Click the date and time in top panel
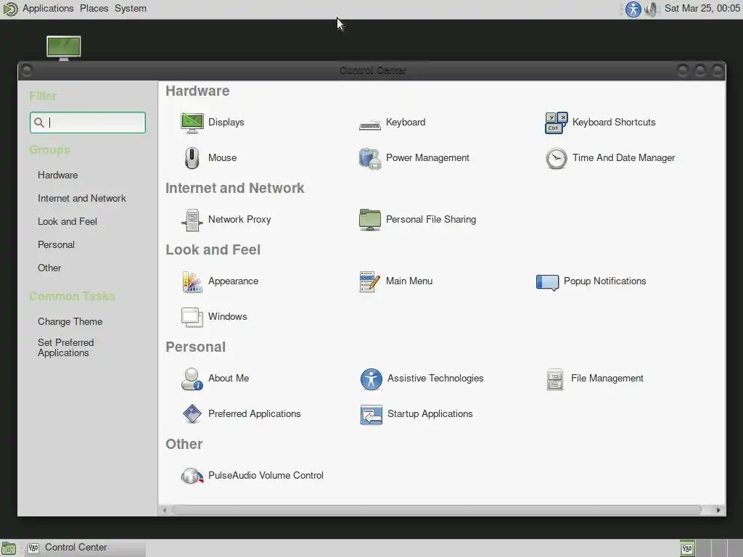 [702, 9]
